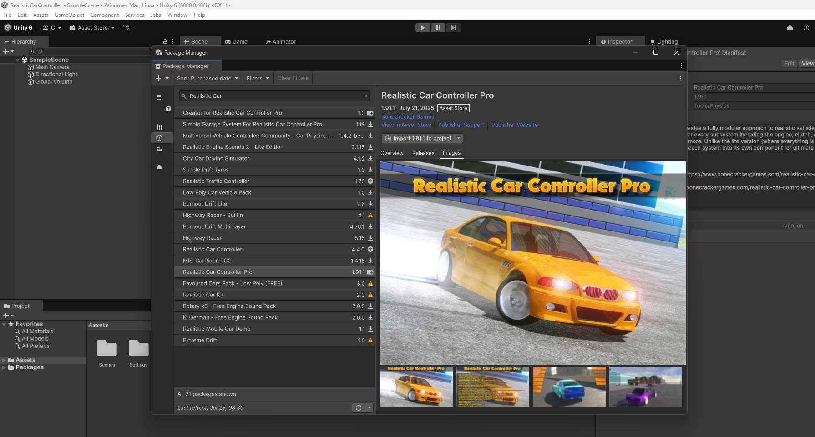Select the purple car thumbnail

coord(646,387)
